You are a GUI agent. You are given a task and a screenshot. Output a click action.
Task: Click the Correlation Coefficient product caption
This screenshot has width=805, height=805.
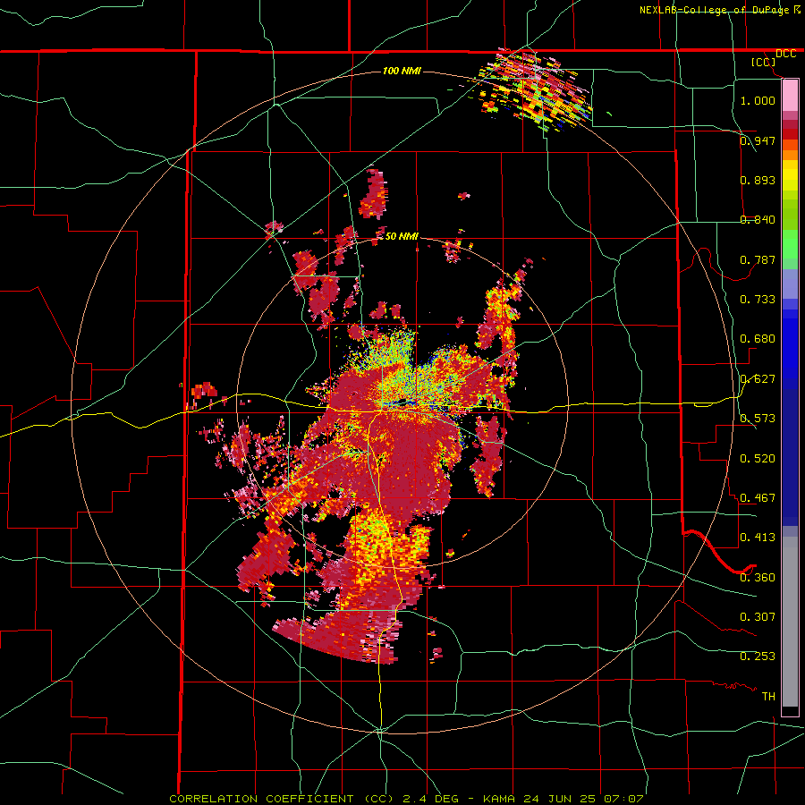[406, 799]
